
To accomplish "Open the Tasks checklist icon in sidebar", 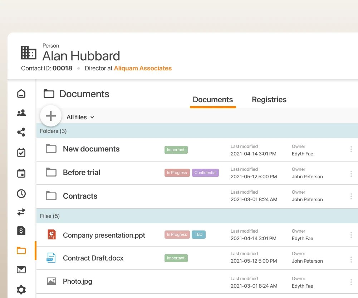I will [x=21, y=153].
